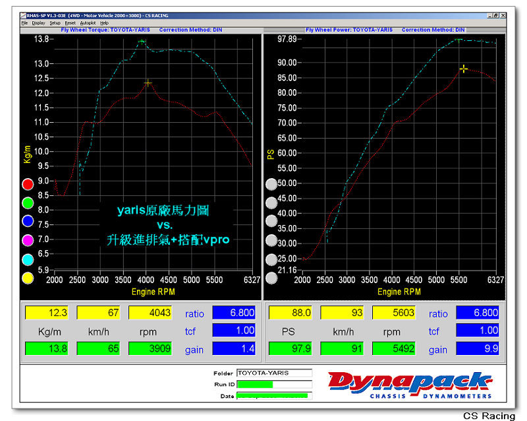Select the red run color circle
The height and width of the screenshot is (421, 527).
click(28, 184)
